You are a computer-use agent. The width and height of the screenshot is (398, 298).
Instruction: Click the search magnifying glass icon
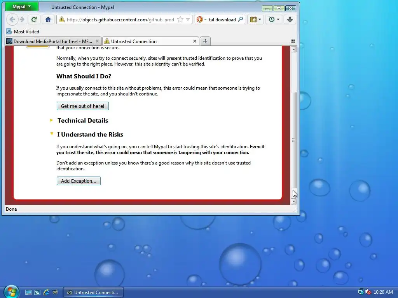pyautogui.click(x=240, y=19)
